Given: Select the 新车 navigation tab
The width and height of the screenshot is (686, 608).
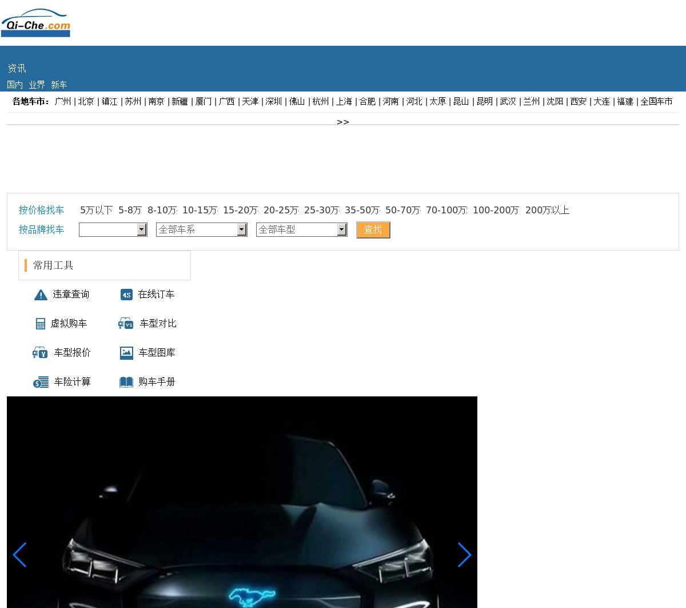Looking at the screenshot, I should (59, 85).
